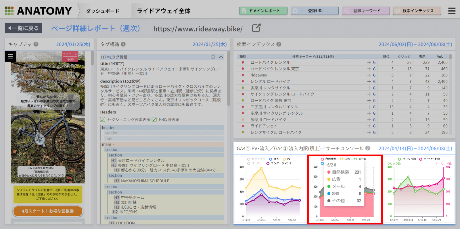Screen dimensions: 460x229
Task: Click the https://www.rideaway.bike/ URL text
Action: coord(198,29)
